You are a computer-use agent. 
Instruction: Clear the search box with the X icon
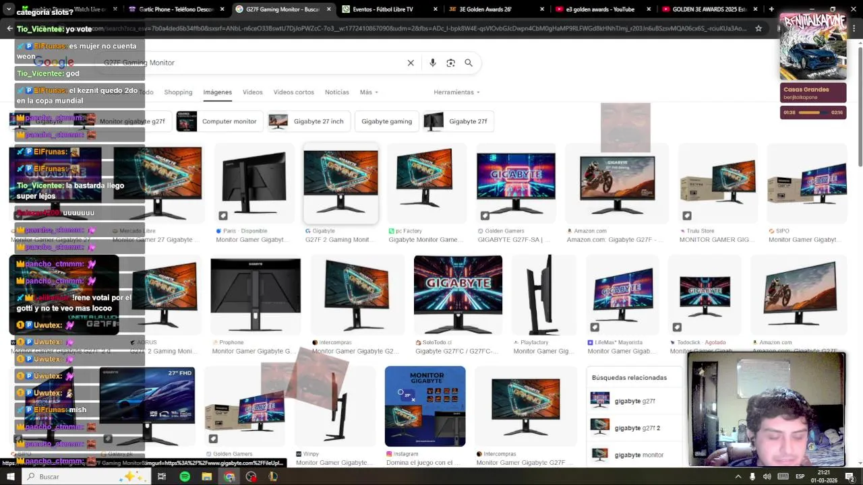tap(411, 63)
